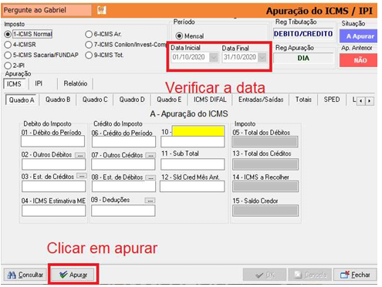Show previous tabs with left arrow

click(x=361, y=101)
